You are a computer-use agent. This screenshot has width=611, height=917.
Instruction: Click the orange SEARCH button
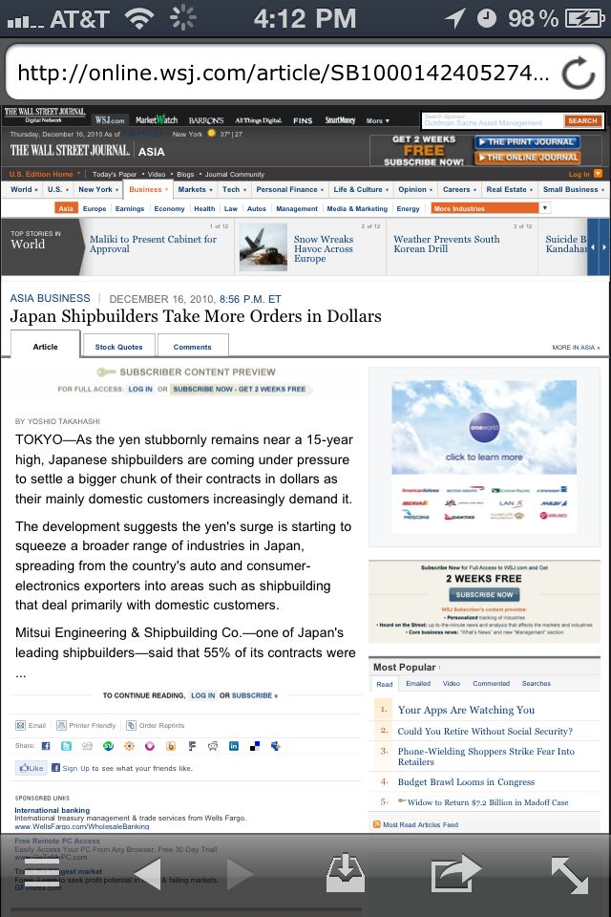[x=582, y=121]
